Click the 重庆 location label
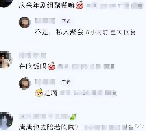Image resolution: width=146 pixels, height=131 pixels. point(116,32)
